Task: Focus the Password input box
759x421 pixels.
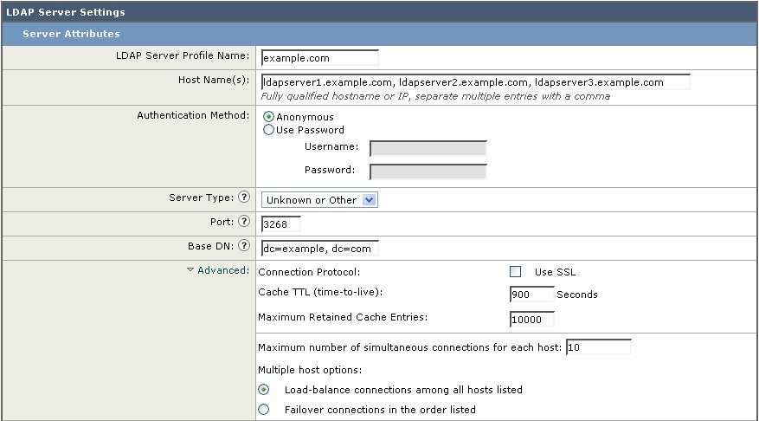Action: coord(428,172)
